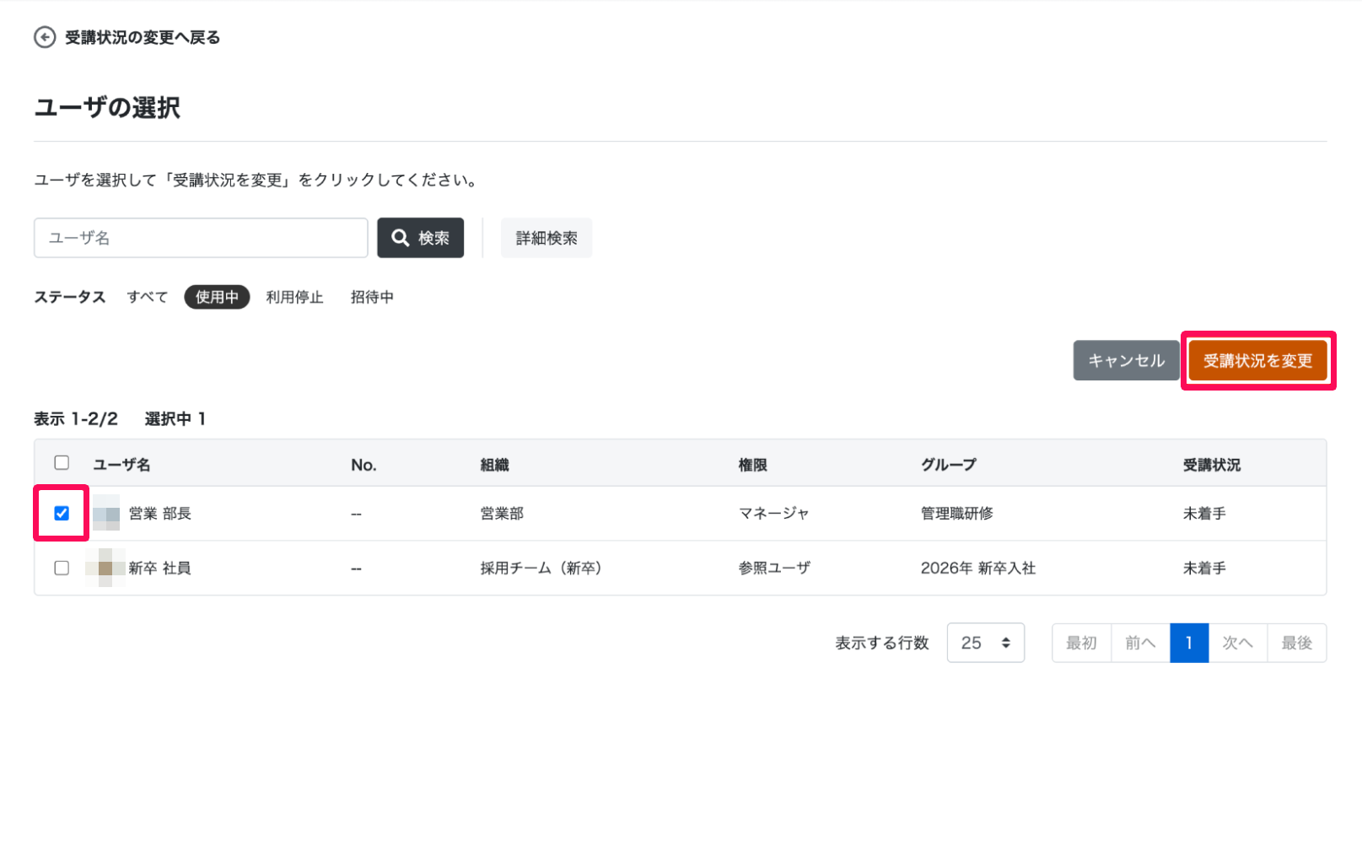This screenshot has height=857, width=1362.
Task: Click マネージャ role cell
Action: tap(773, 514)
